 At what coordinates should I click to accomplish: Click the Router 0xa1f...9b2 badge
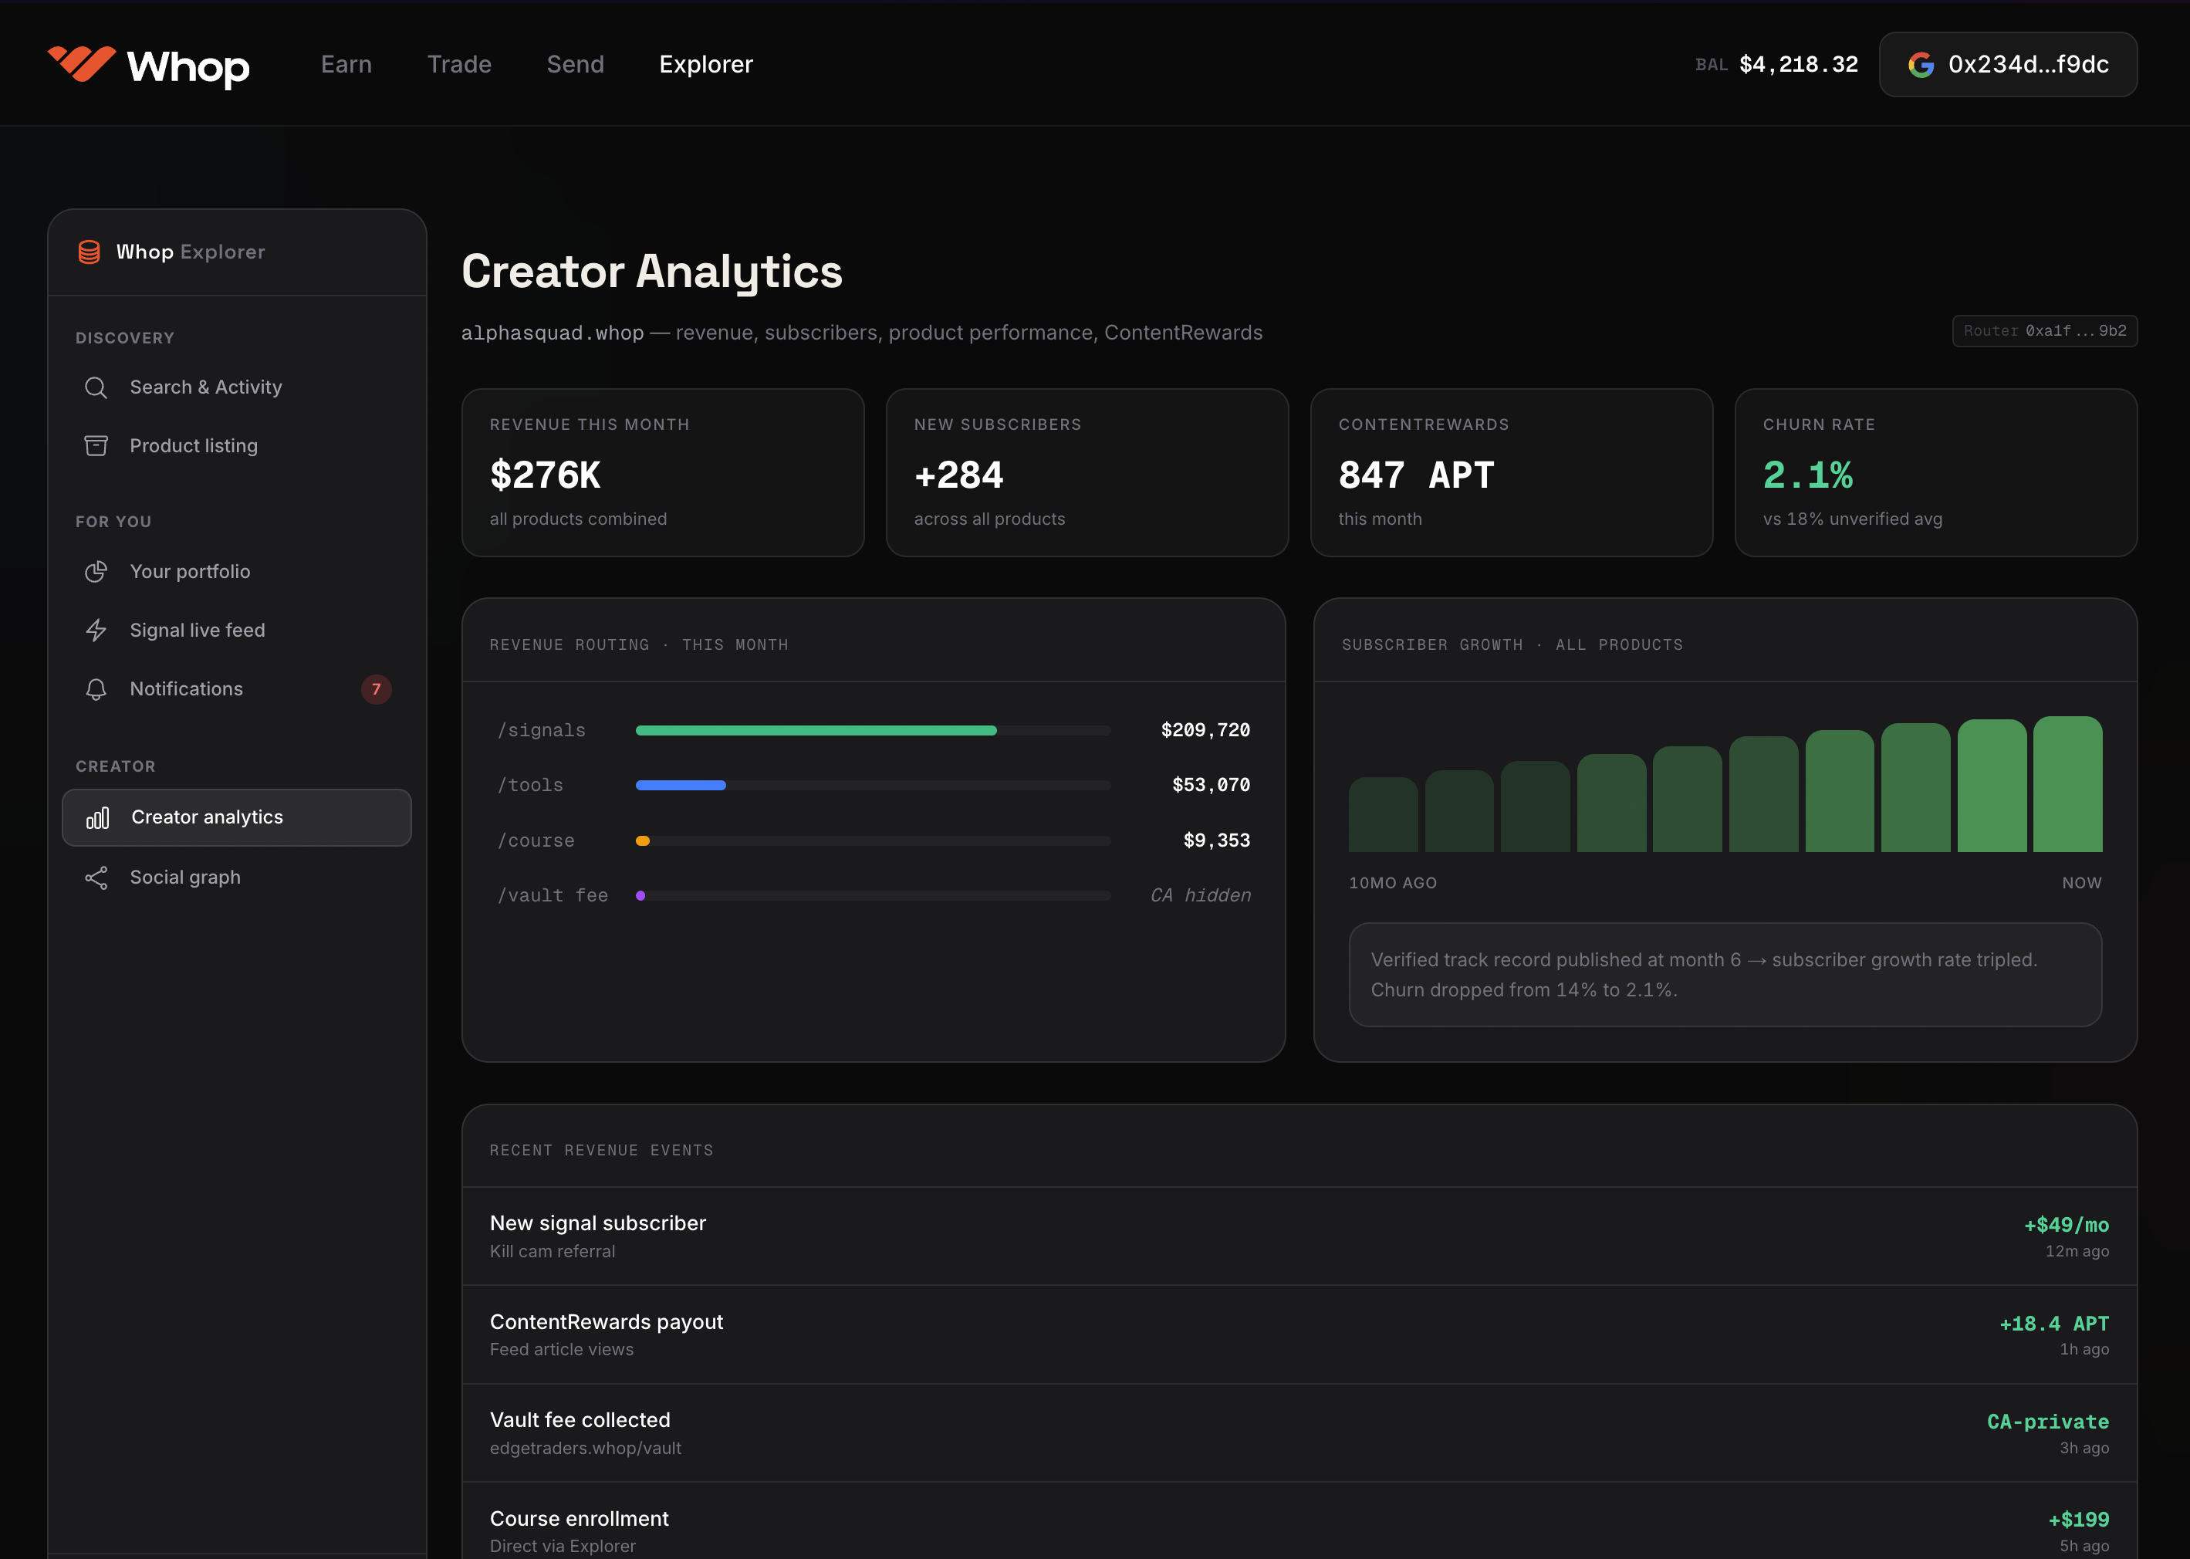click(2044, 330)
